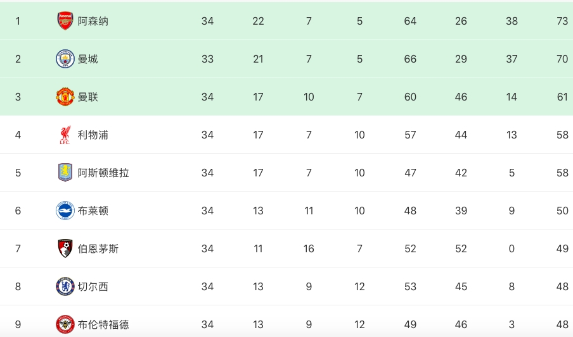
Task: Click Arsenal's 73 points value
Action: (562, 21)
